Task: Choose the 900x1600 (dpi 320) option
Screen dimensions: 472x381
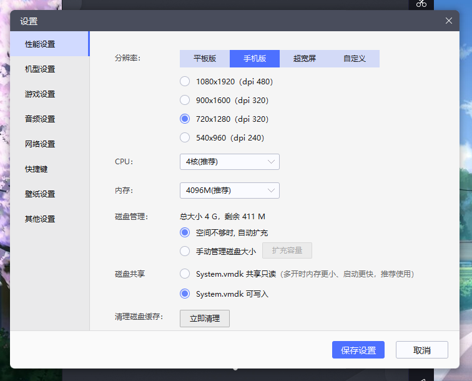Action: [185, 100]
